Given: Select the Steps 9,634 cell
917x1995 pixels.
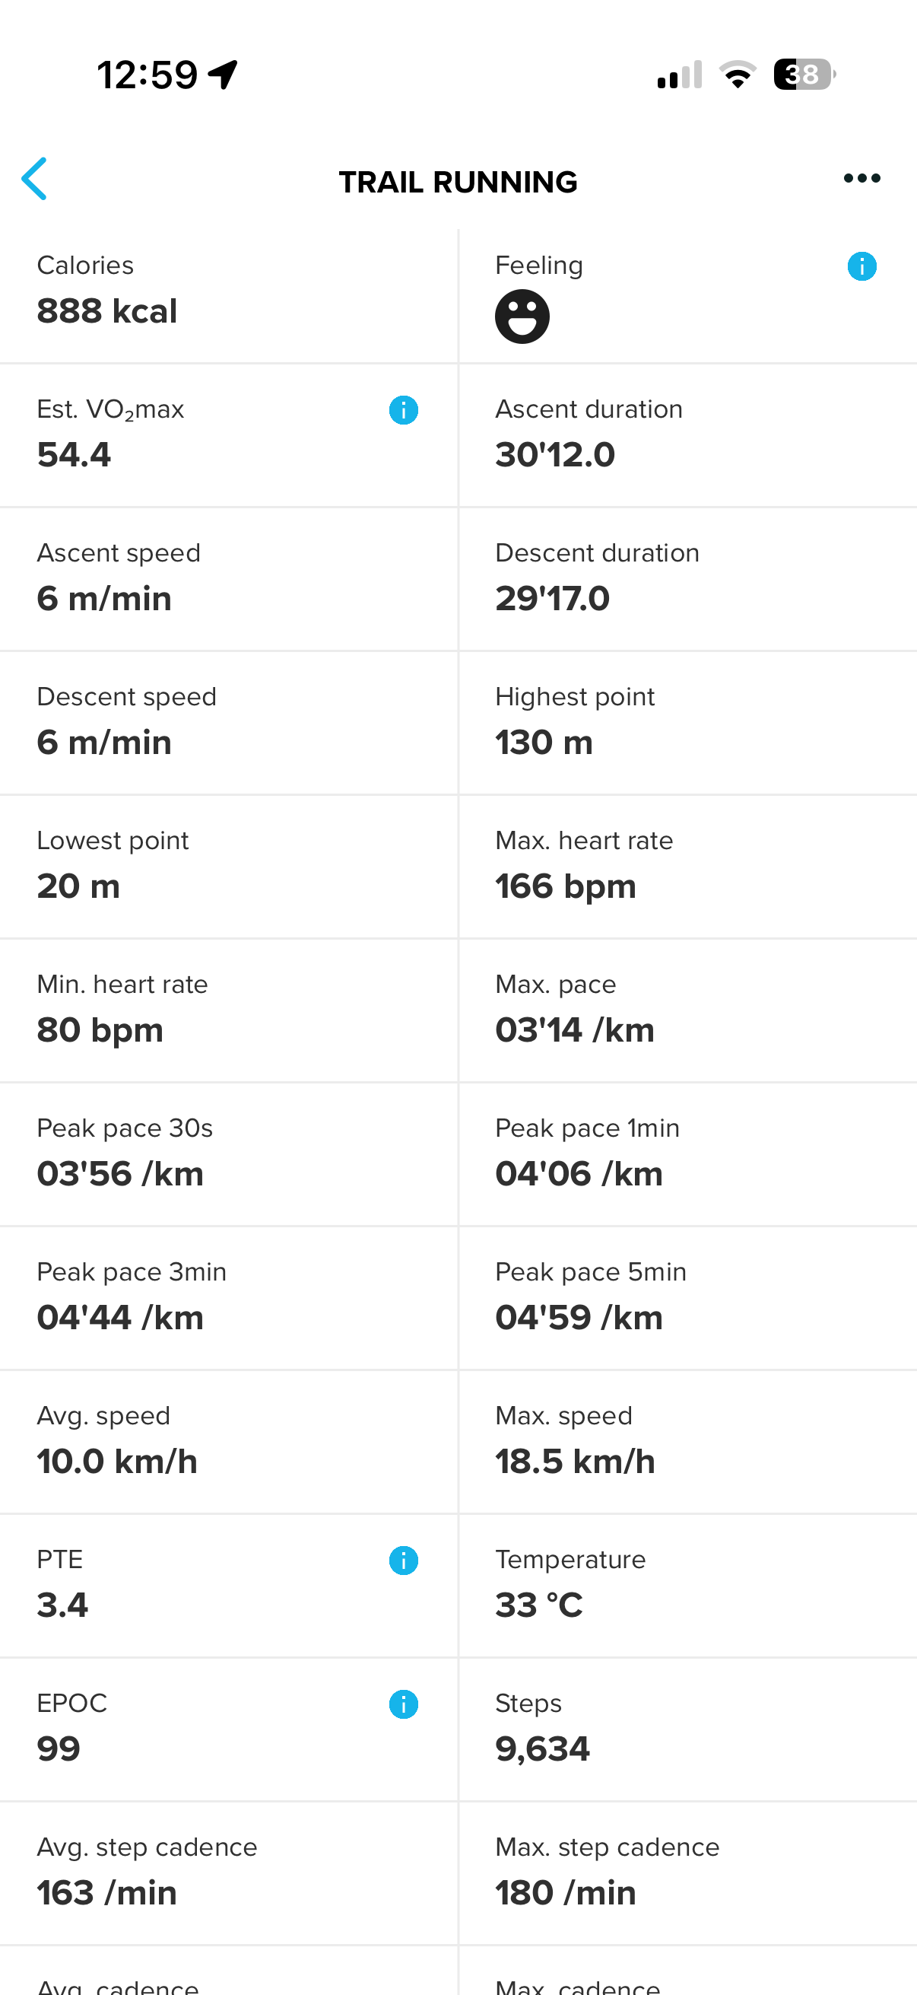Looking at the screenshot, I should coord(687,1729).
